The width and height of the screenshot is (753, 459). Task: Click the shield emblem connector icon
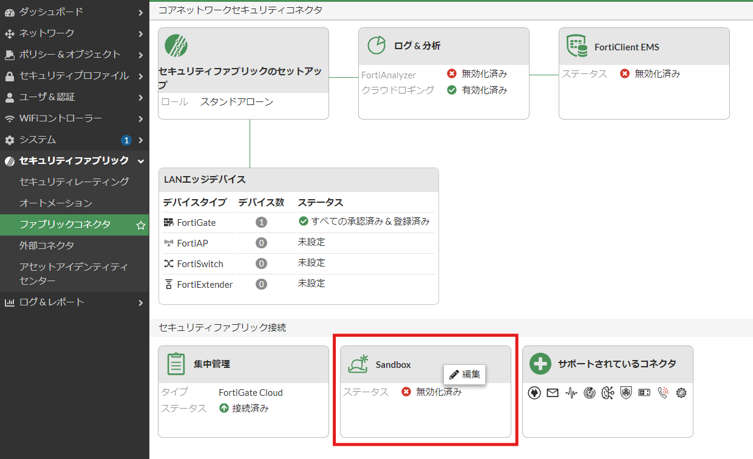point(626,393)
